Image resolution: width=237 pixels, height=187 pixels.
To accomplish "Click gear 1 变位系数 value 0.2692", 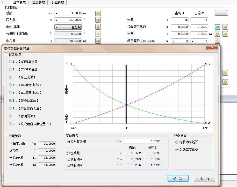I will (133, 153).
